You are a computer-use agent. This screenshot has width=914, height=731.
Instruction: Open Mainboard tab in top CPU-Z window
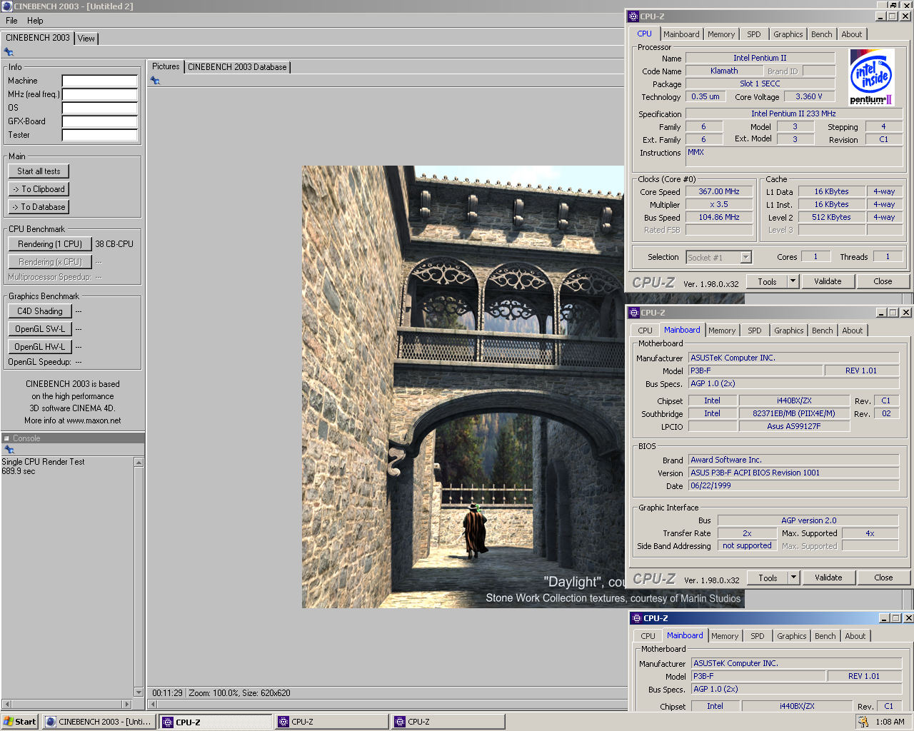pos(681,34)
